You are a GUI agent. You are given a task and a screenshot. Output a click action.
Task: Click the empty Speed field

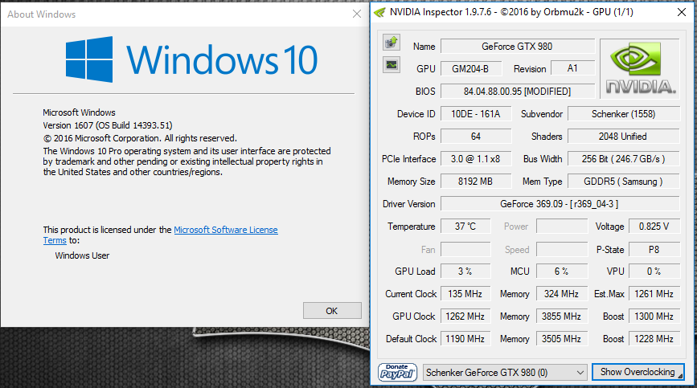click(562, 250)
